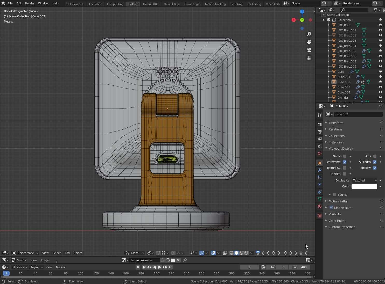Screen dimensions: 385x284
Task: Open the Texture properties checker icon
Action: click(x=320, y=215)
